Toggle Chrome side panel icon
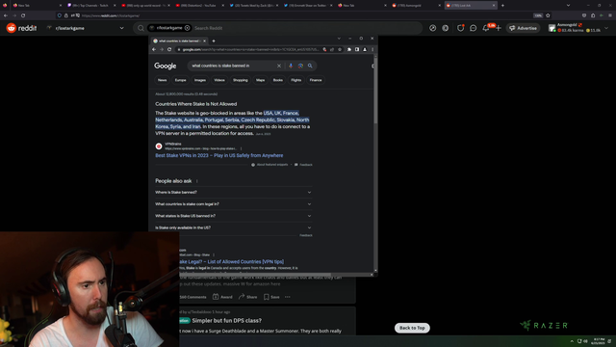The height and width of the screenshot is (347, 616). pos(357,49)
